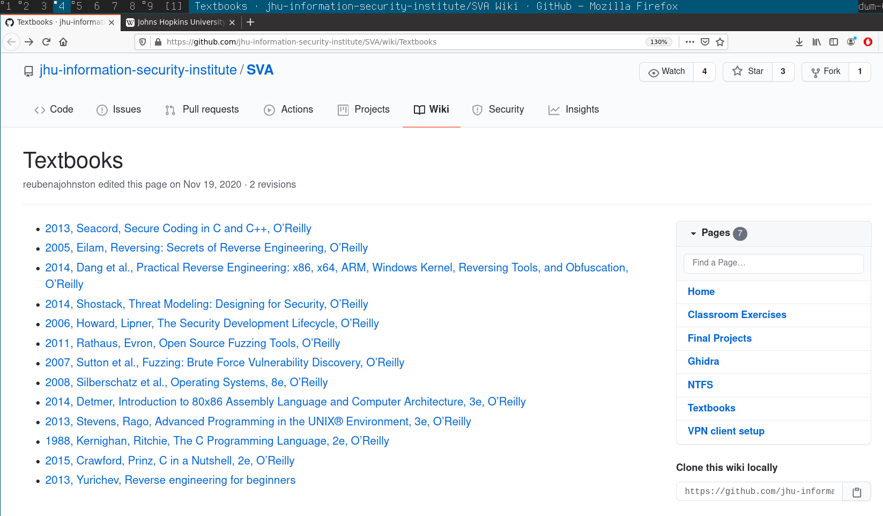This screenshot has width=883, height=516.
Task: Open the Home wiki page
Action: click(701, 292)
